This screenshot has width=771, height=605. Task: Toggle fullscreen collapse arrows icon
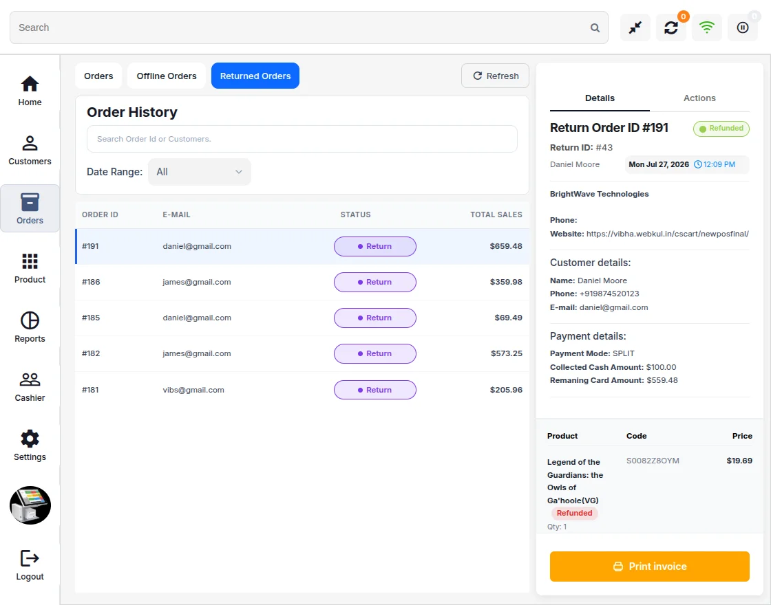[x=635, y=27]
